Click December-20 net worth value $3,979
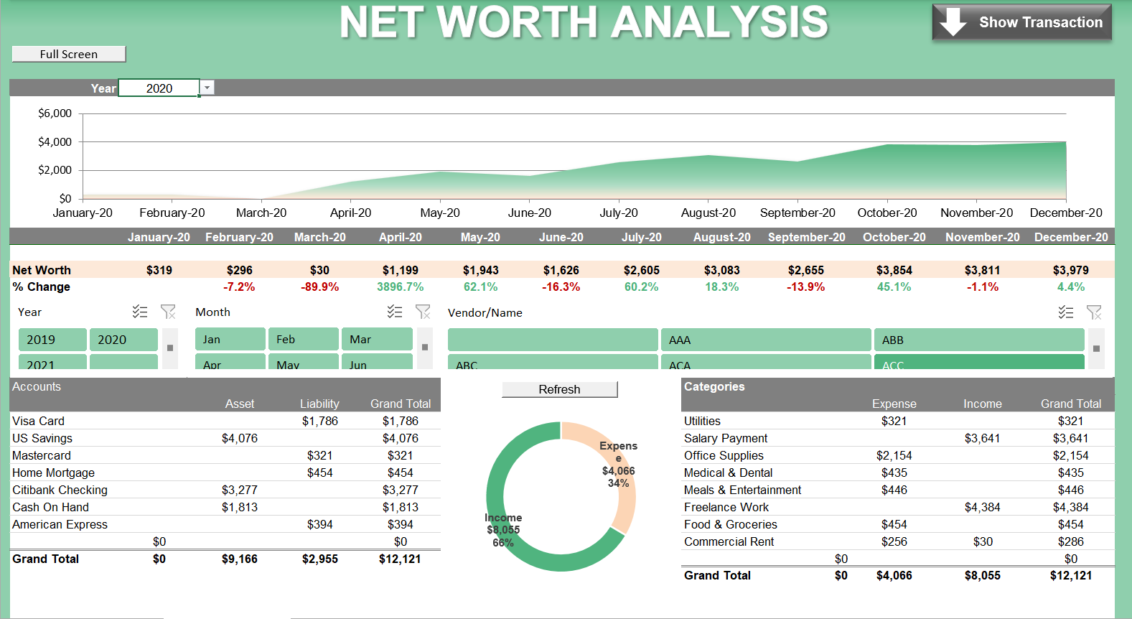The image size is (1132, 619). [x=1070, y=270]
